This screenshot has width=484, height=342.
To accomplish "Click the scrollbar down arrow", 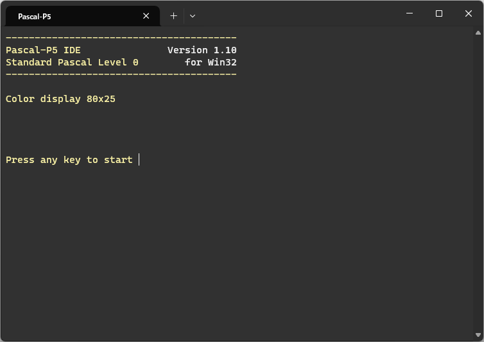I will point(478,335).
